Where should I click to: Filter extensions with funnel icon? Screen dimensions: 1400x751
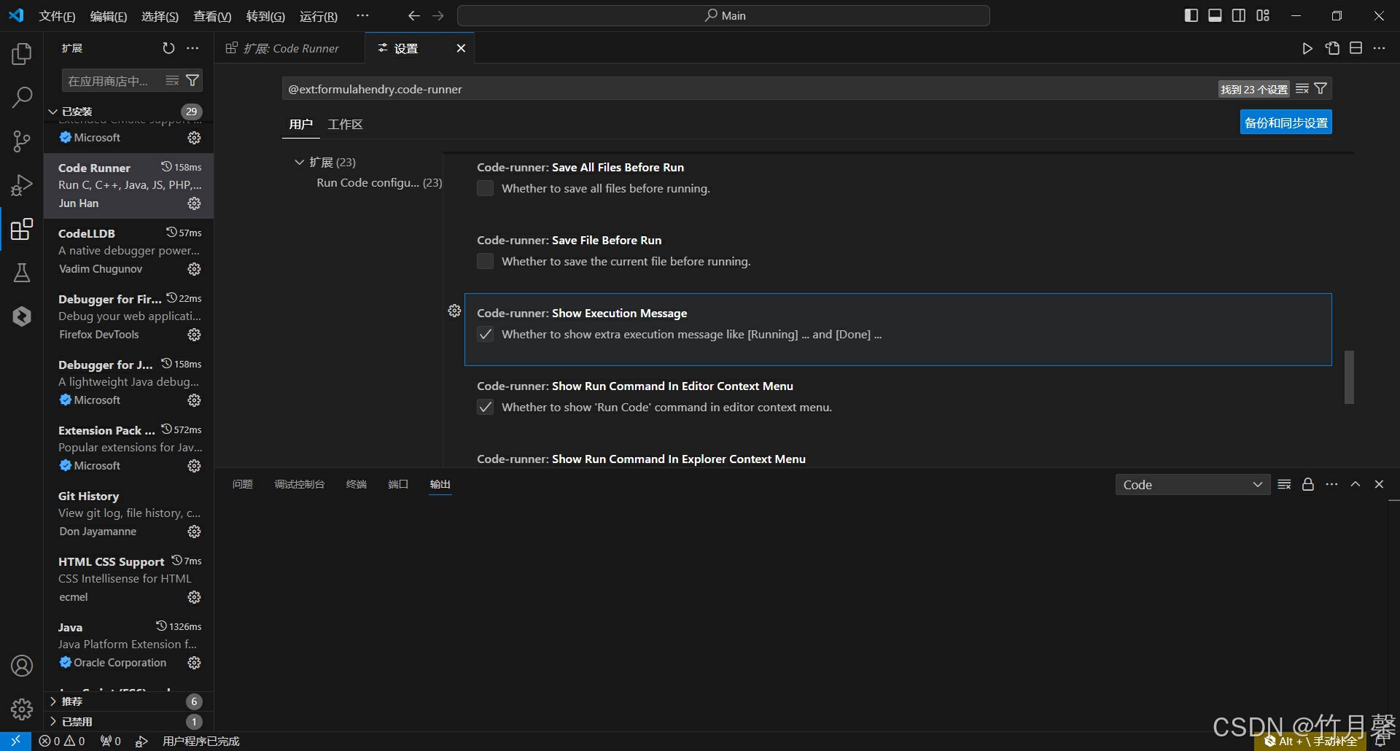192,81
